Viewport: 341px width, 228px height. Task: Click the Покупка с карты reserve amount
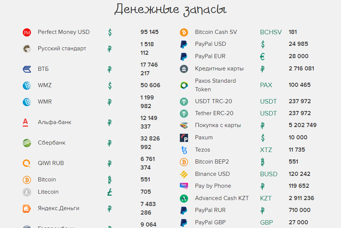click(303, 125)
